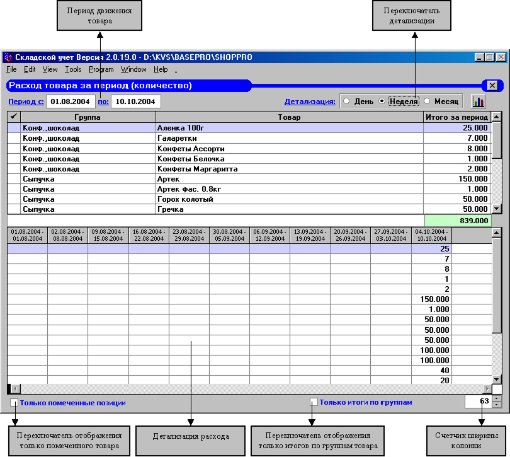510x457 pixels.
Task: Click the column width counter field
Action: (478, 402)
